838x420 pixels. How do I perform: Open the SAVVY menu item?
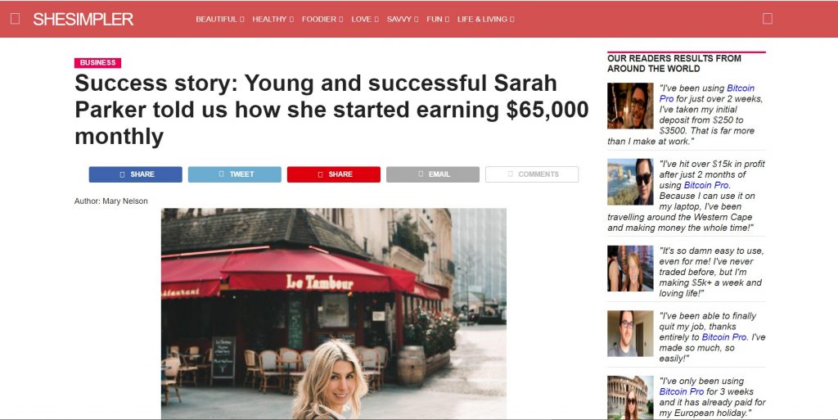(x=403, y=19)
